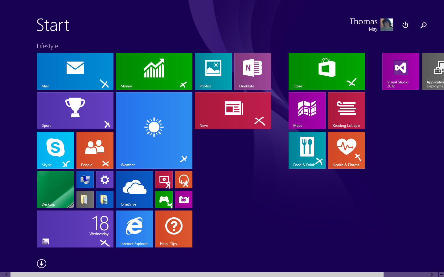Launch Internet Explorer tile
Image resolution: width=444 pixels, height=277 pixels.
[134, 229]
